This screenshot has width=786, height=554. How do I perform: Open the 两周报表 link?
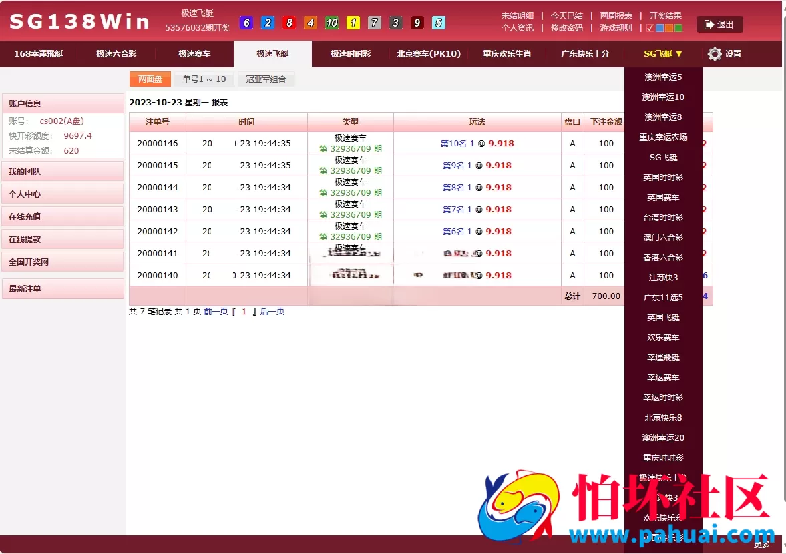coord(616,16)
